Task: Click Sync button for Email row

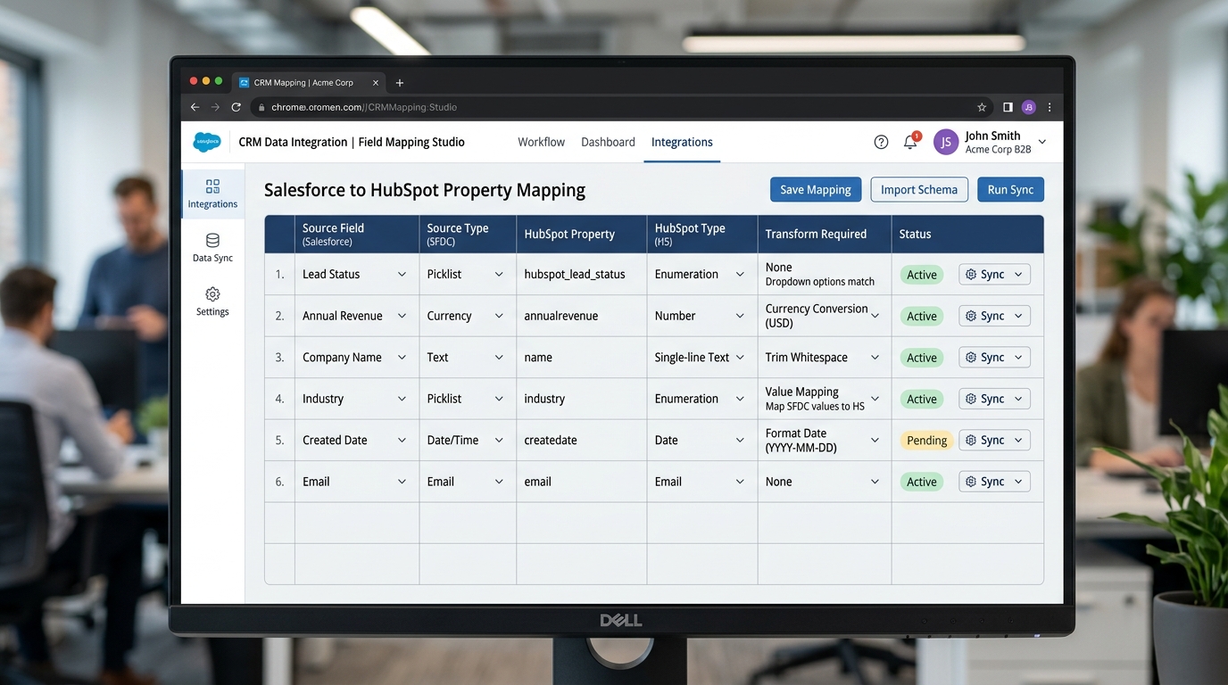Action: coord(994,482)
